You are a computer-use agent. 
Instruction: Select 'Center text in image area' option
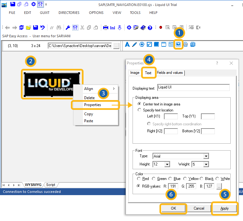140,104
